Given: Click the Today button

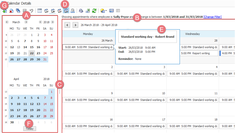Looking at the screenshot, I should point(29,129).
